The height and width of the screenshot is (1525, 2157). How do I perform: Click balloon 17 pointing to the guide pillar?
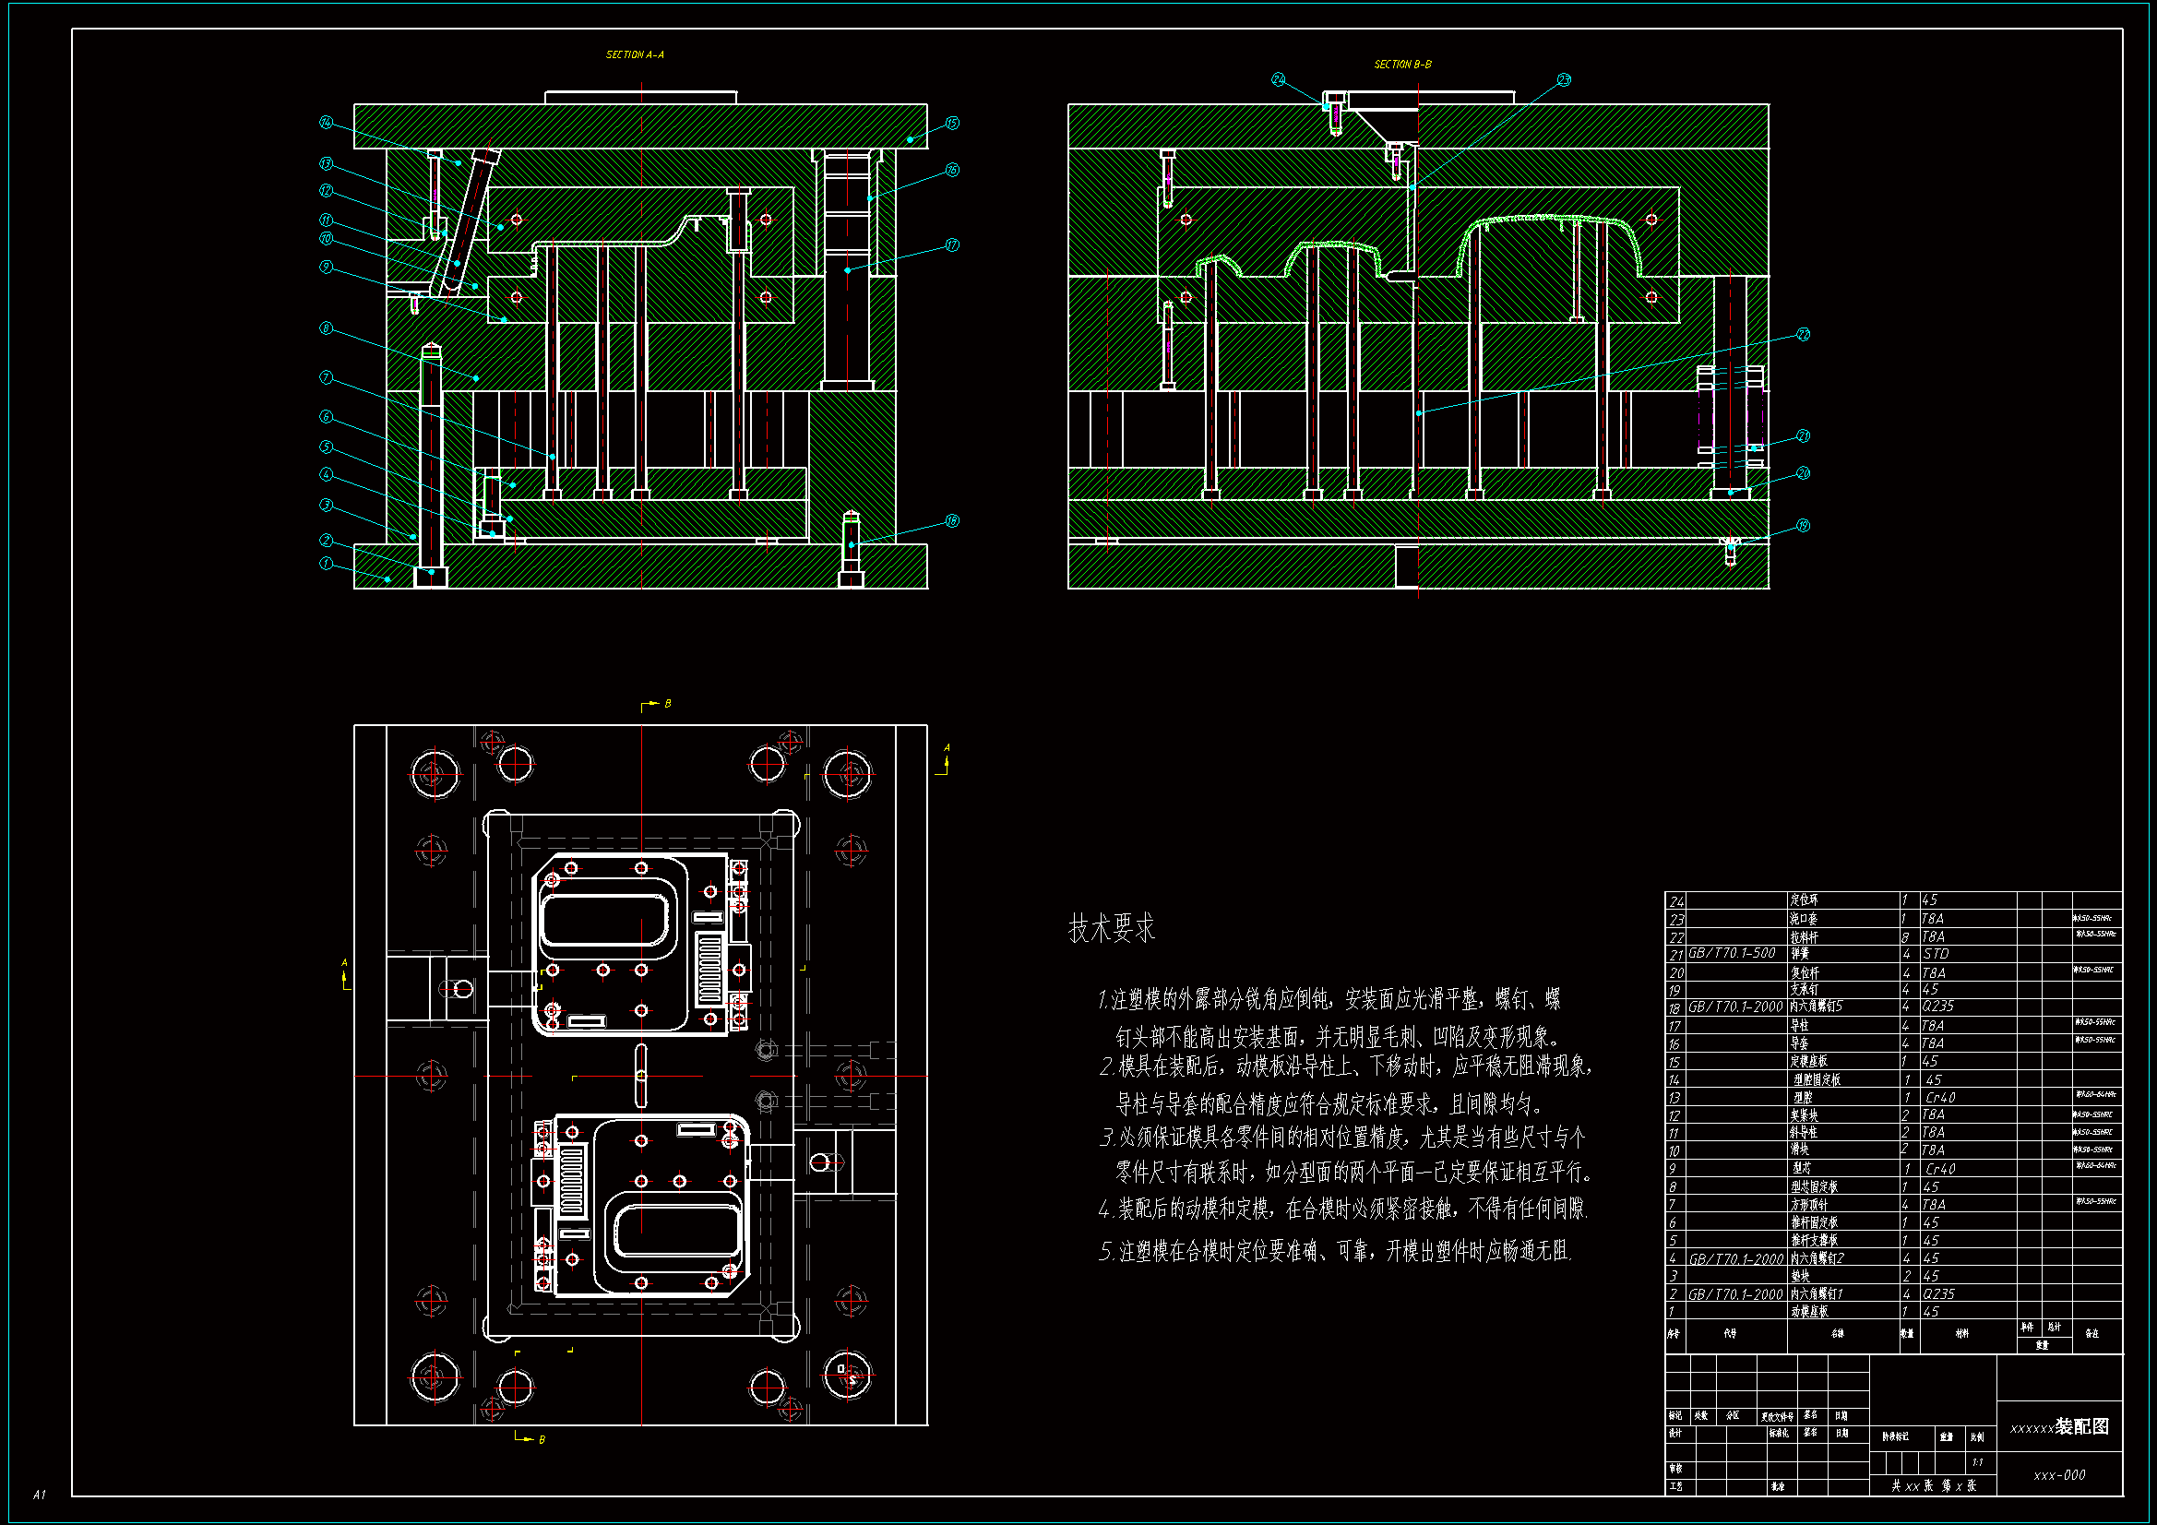953,244
